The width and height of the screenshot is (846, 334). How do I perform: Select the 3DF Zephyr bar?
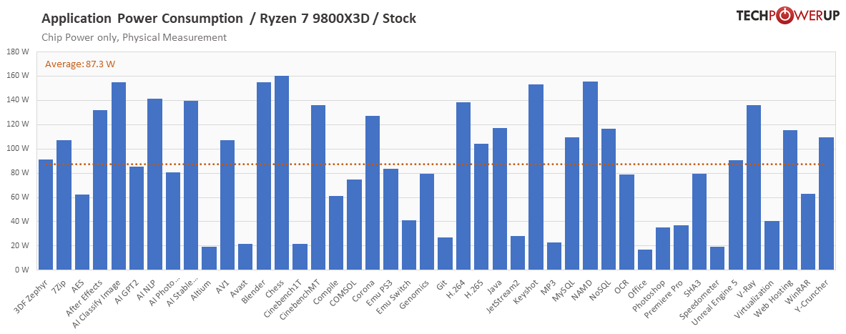coord(46,215)
